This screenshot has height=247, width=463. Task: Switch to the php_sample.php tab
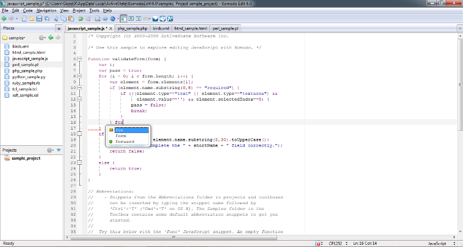[x=133, y=28]
